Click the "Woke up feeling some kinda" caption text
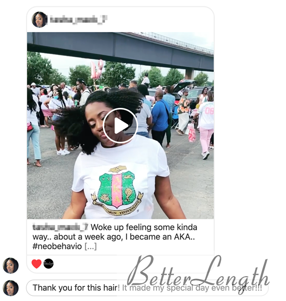Viewport: 286px width, 301px height. (144, 227)
